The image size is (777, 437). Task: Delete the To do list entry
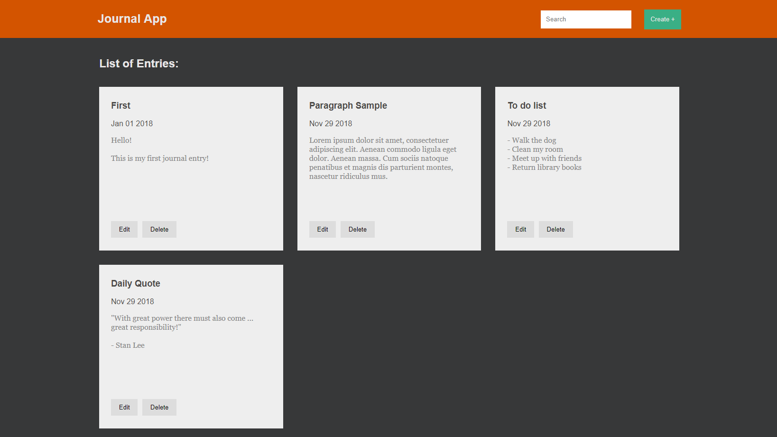pyautogui.click(x=555, y=229)
